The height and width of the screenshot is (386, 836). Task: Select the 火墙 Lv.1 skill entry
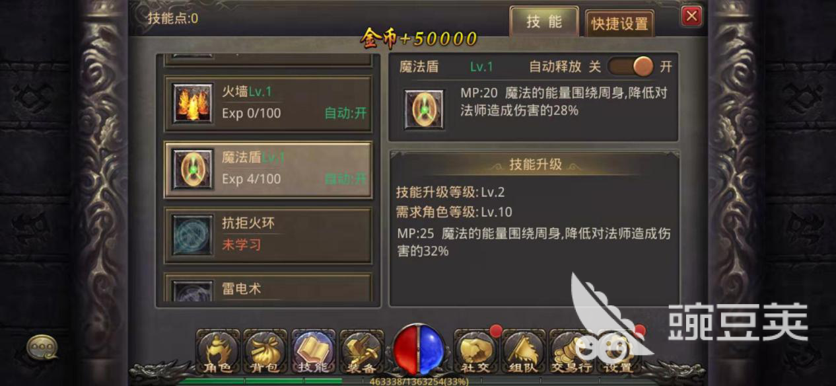(268, 103)
